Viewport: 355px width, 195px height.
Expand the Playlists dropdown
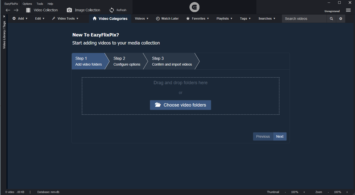coord(225,19)
